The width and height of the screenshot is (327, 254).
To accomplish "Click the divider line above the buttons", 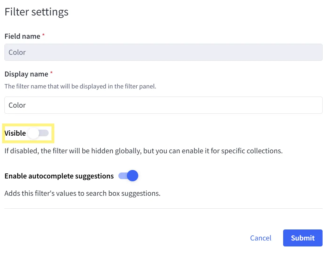I will tap(163, 208).
